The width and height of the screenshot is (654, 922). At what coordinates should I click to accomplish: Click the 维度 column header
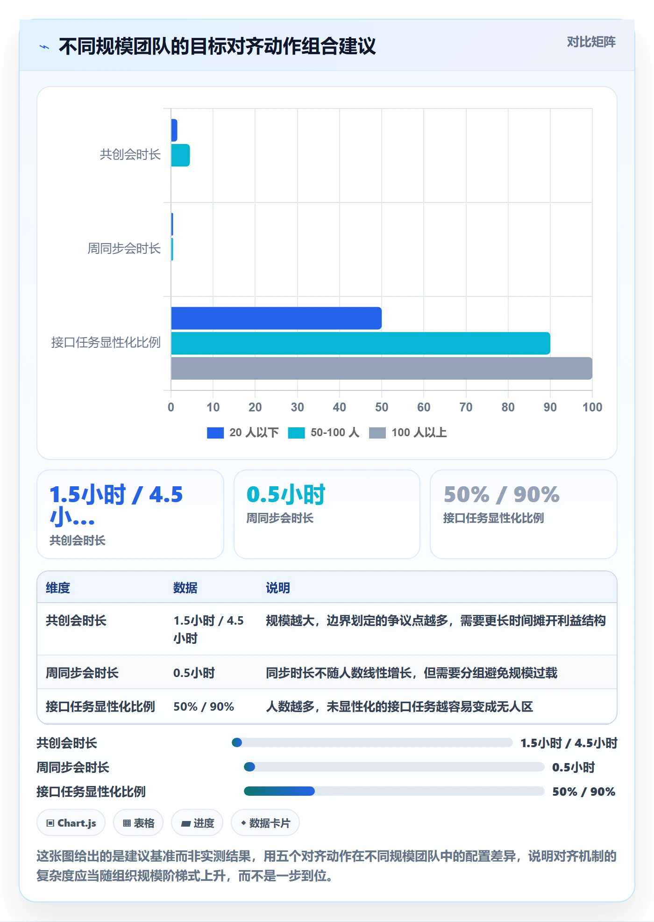click(x=58, y=588)
